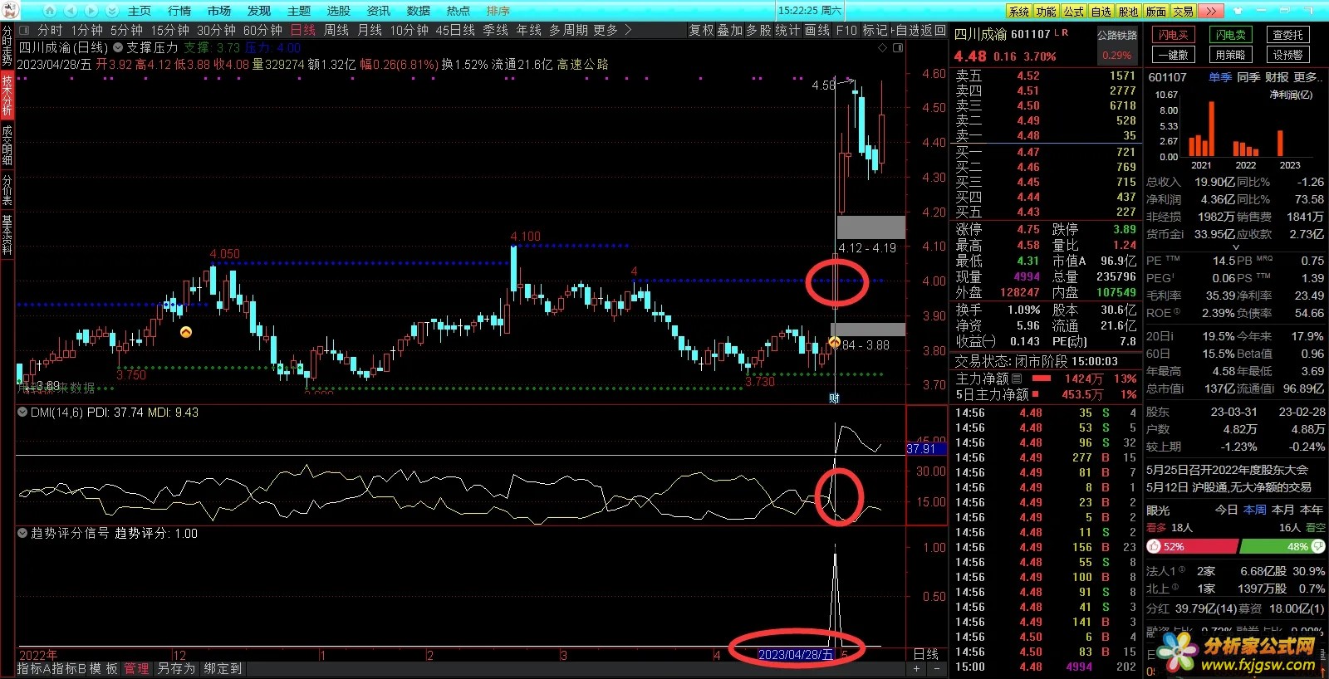Click the heart icon on the 52% sentiment bar
Image resolution: width=1329 pixels, height=679 pixels.
pyautogui.click(x=1154, y=547)
